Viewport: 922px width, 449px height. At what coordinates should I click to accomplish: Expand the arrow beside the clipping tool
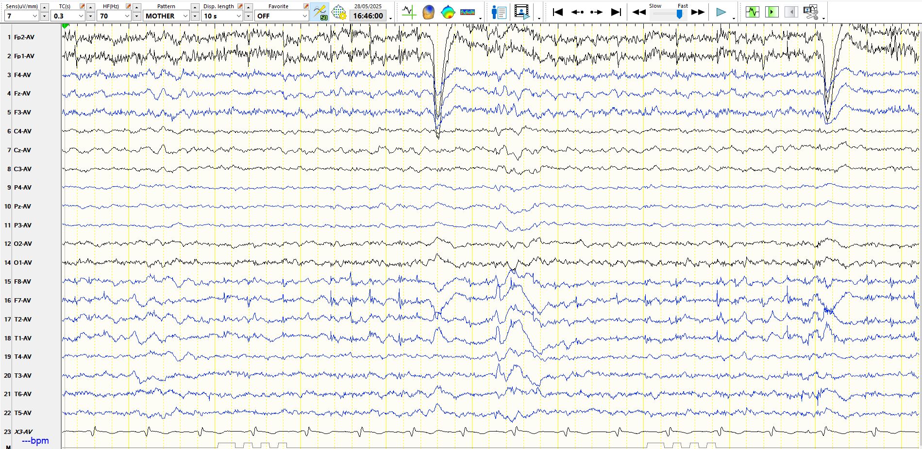coord(824,18)
